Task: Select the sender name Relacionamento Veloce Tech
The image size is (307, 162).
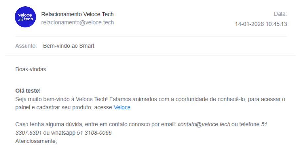Action: 77,14
